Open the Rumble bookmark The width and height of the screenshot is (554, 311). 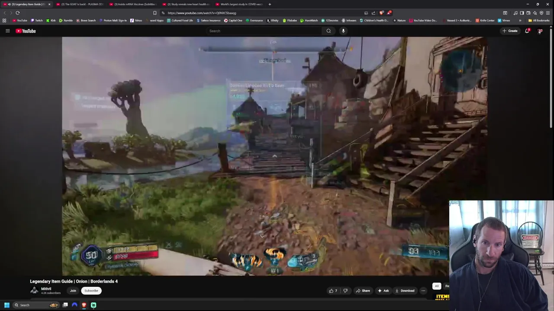(x=66, y=20)
